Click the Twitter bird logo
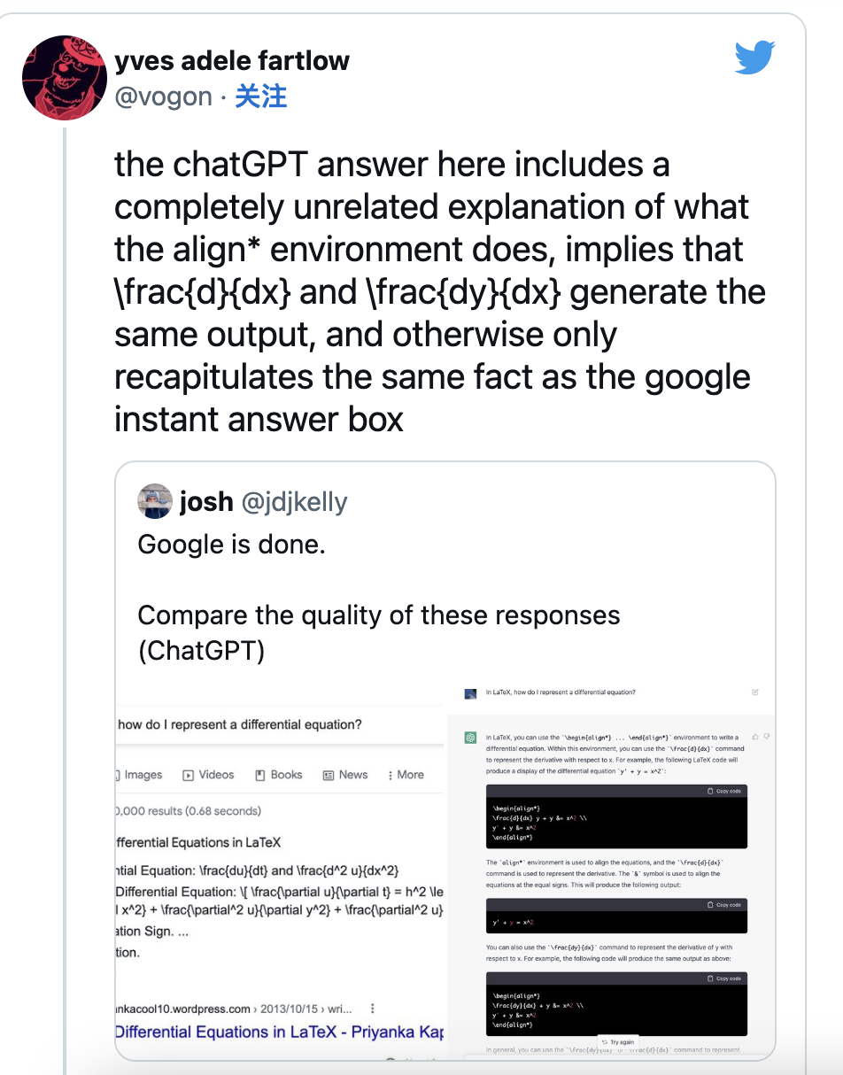Screen dimensions: 843x1075 [x=754, y=58]
